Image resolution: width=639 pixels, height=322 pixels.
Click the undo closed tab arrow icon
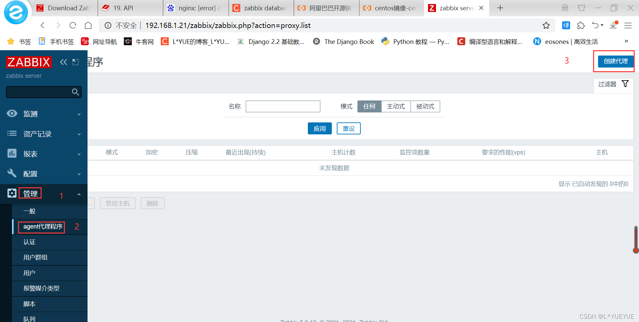click(595, 25)
